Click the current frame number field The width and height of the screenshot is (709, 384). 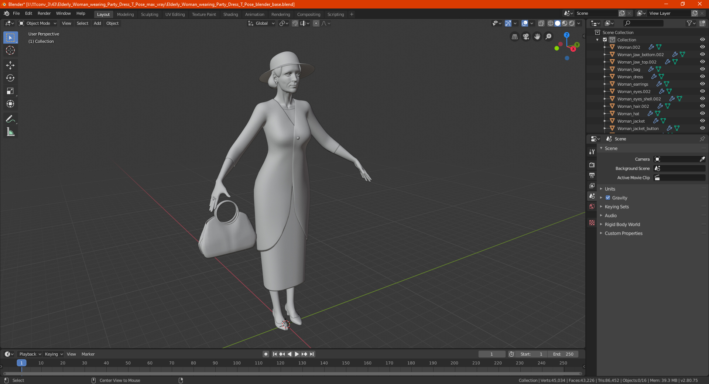(492, 354)
